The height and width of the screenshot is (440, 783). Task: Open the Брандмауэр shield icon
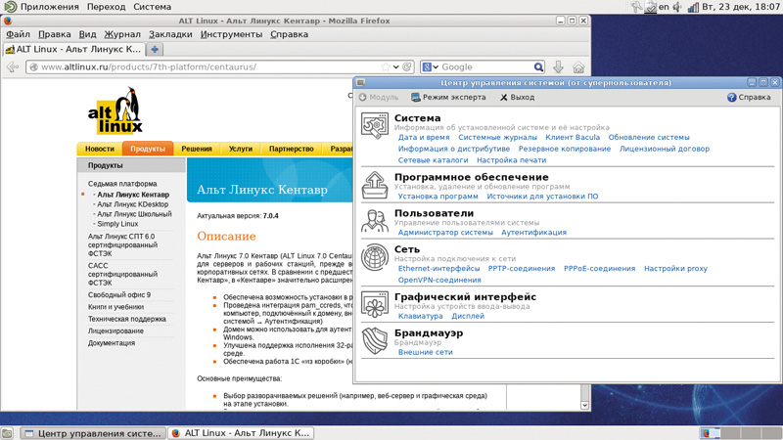click(375, 340)
